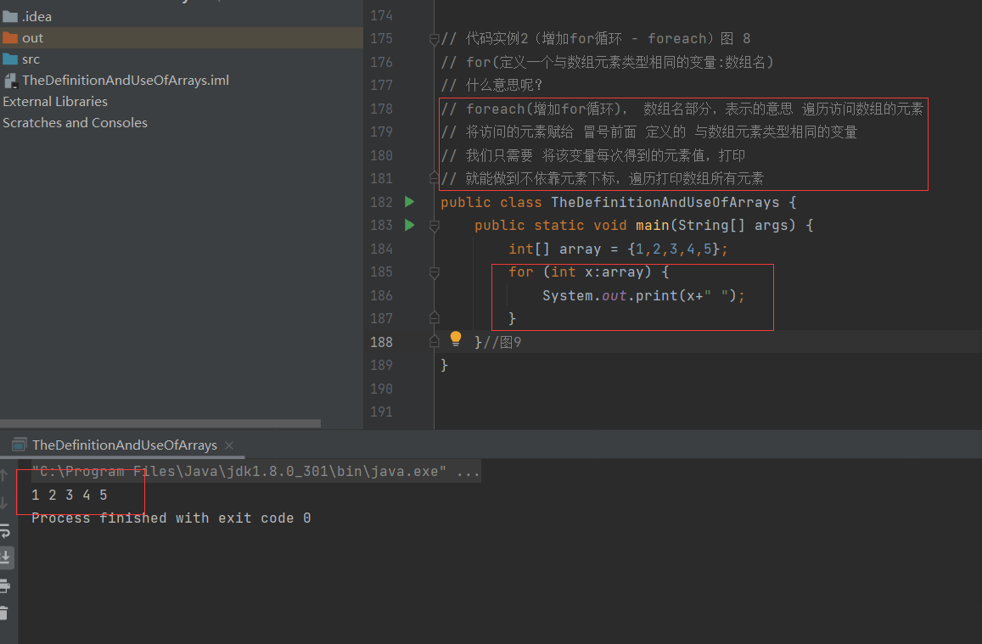Click the comment starting '// foreach(' on line 178
The image size is (982, 644).
(x=682, y=109)
